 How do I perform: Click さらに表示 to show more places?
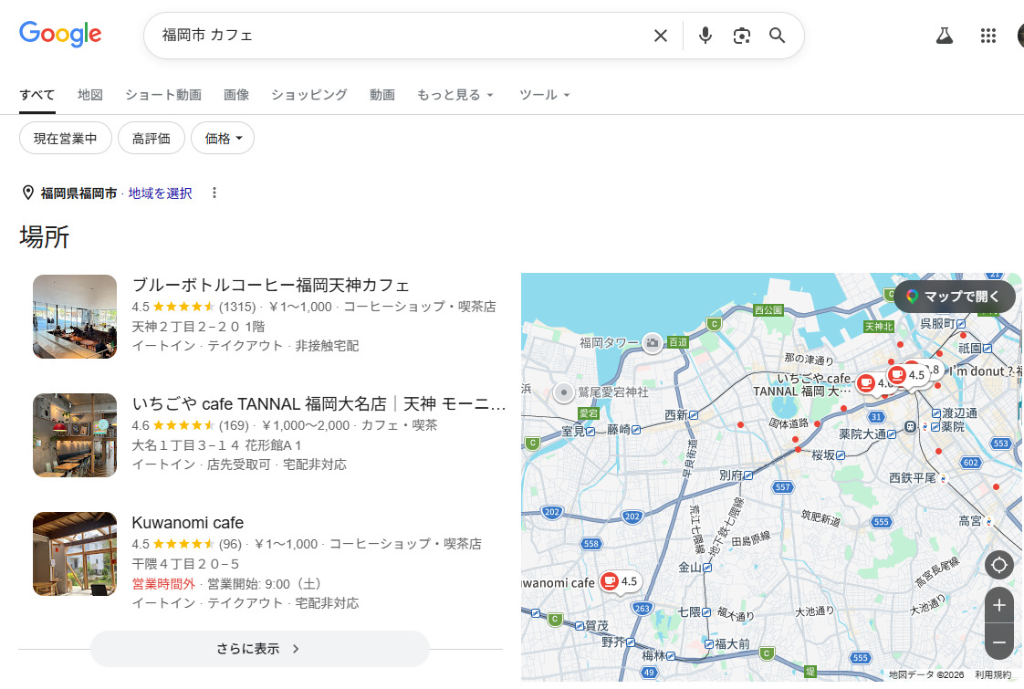[x=260, y=649]
